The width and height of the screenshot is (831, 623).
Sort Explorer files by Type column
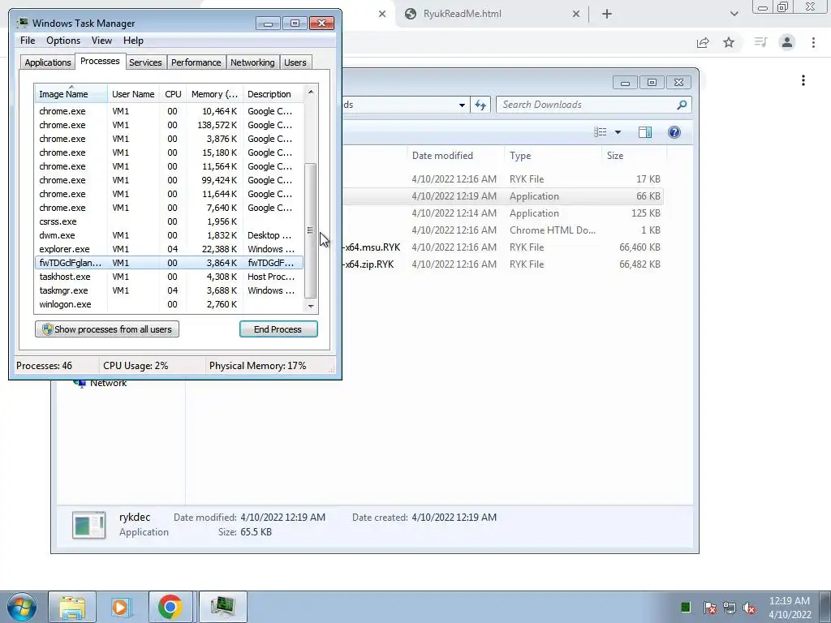pyautogui.click(x=553, y=156)
